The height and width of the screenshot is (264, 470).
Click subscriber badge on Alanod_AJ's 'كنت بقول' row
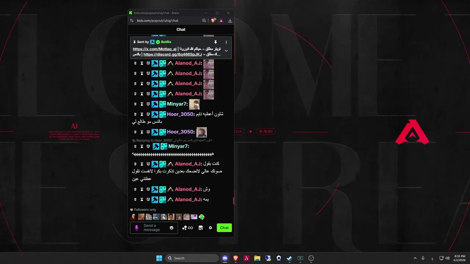170,164
